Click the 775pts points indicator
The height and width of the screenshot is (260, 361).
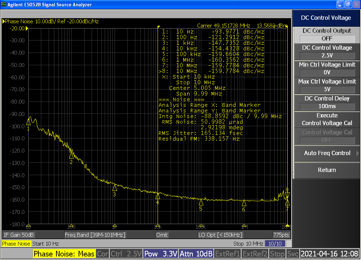pyautogui.click(x=281, y=235)
